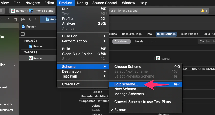The width and height of the screenshot is (215, 115).
Task: Open the Editor menu
Action: [49, 3]
